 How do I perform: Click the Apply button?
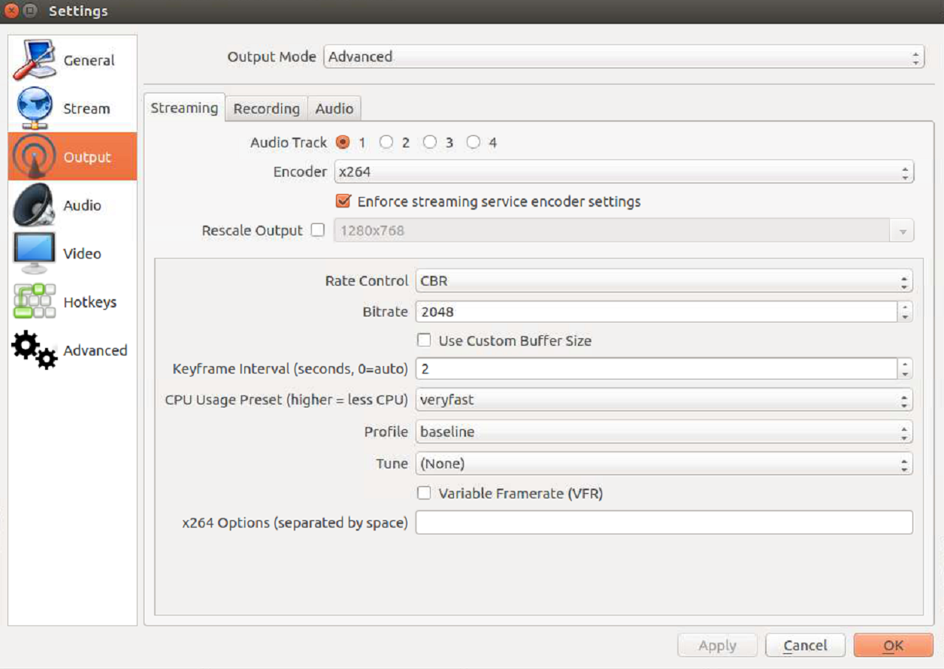(x=718, y=646)
